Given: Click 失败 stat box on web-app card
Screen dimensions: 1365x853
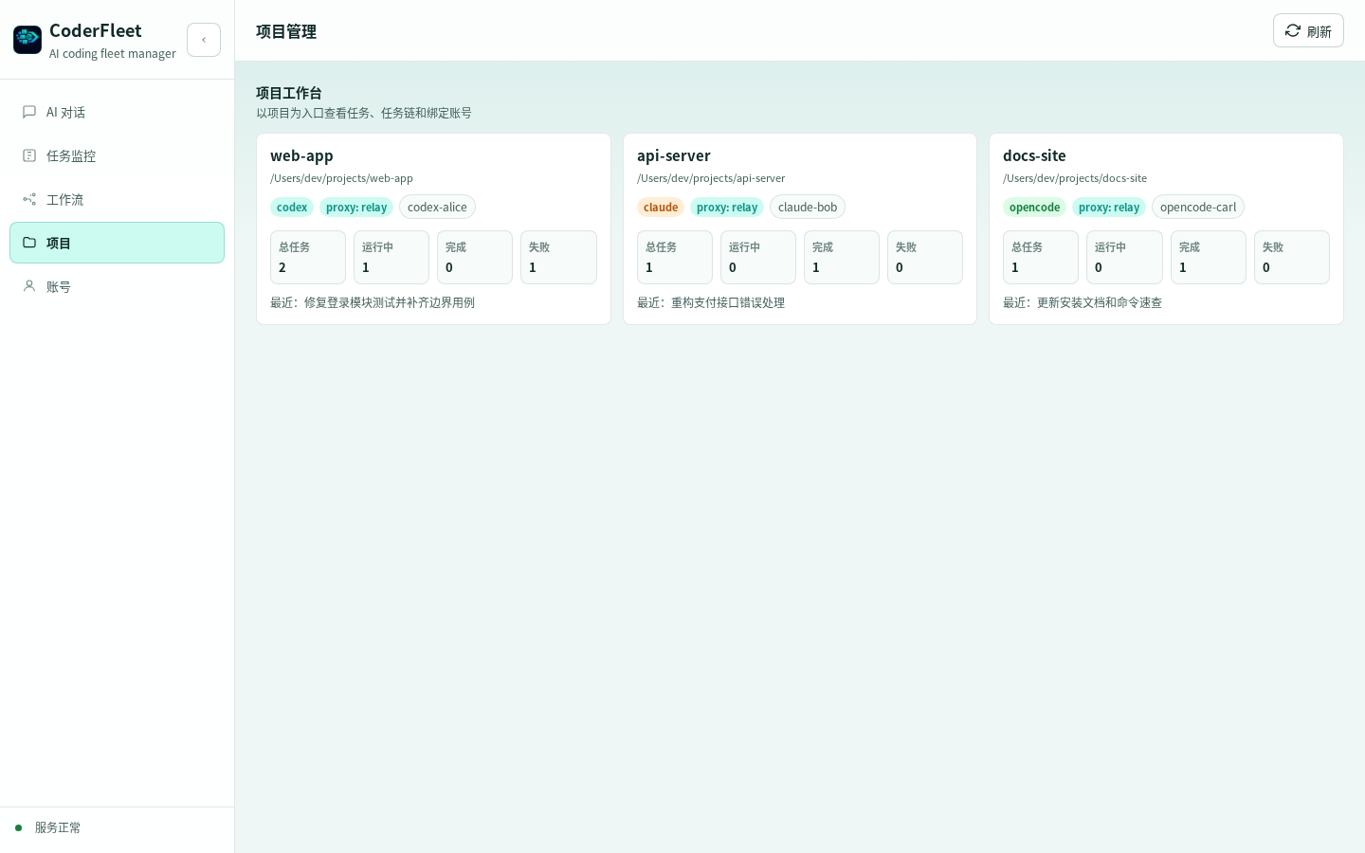Looking at the screenshot, I should [558, 257].
